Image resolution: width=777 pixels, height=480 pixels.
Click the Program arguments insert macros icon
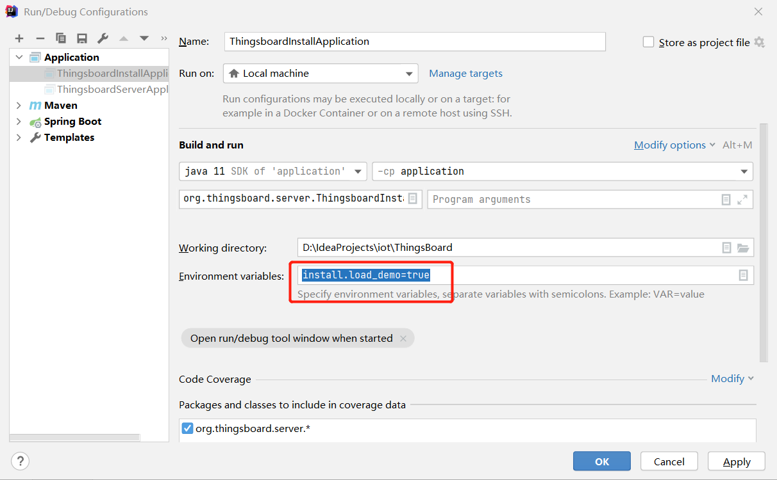point(726,200)
